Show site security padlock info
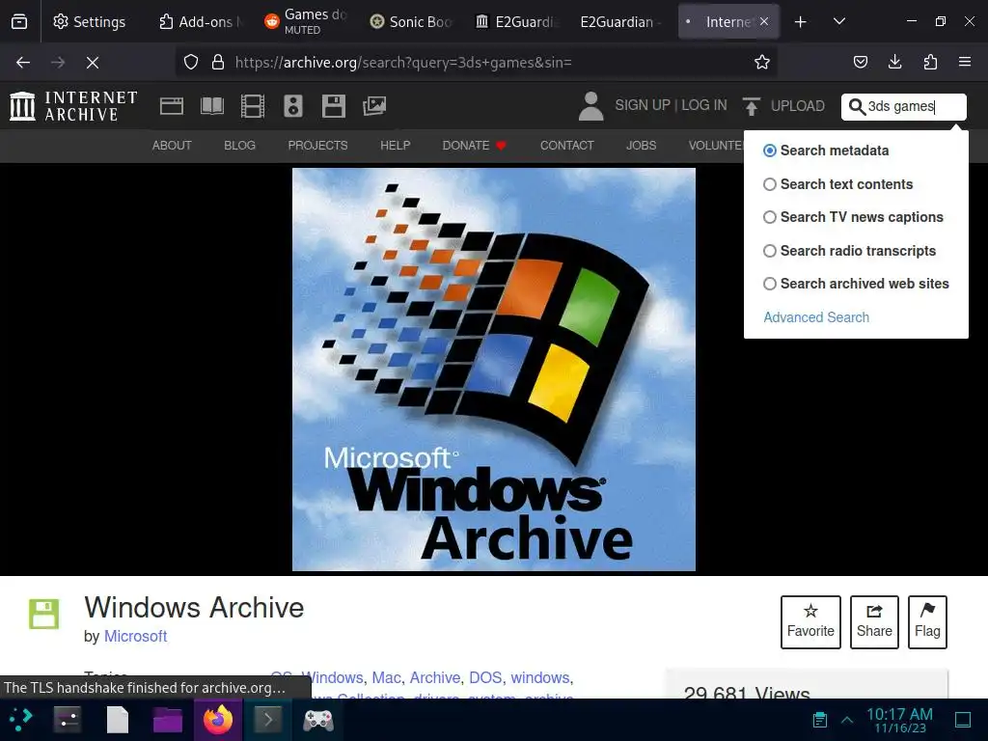The height and width of the screenshot is (741, 988). (218, 62)
